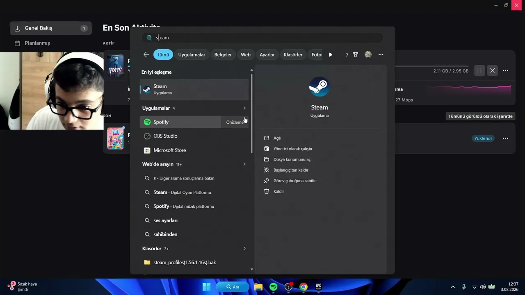Open web result "Spotify - Dijital müzik platformu"
Viewport: 525px width, 295px height.
point(194,206)
